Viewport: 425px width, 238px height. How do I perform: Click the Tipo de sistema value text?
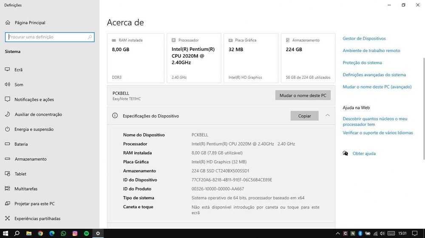[x=248, y=198]
